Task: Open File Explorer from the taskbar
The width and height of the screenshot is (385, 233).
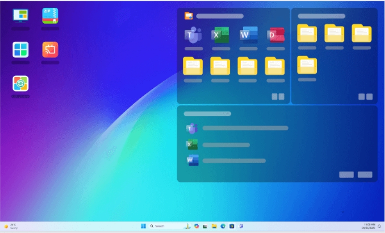Action: 214,226
